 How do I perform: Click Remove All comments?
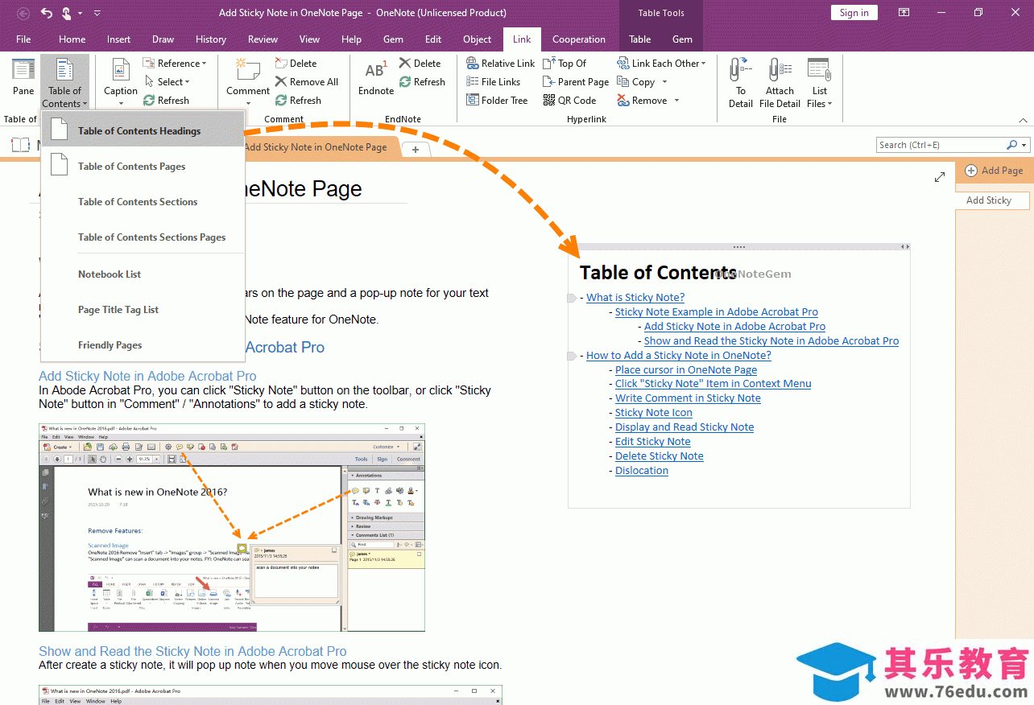pos(306,82)
